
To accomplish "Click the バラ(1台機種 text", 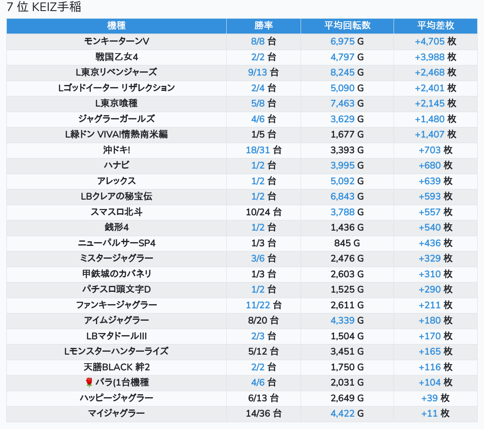I will point(122,382).
